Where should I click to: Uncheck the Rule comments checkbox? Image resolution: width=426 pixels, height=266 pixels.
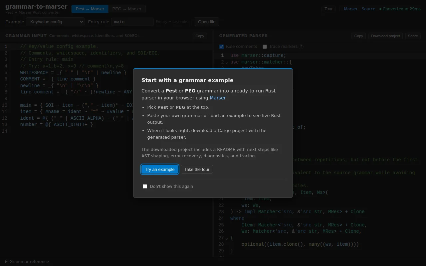(x=222, y=47)
